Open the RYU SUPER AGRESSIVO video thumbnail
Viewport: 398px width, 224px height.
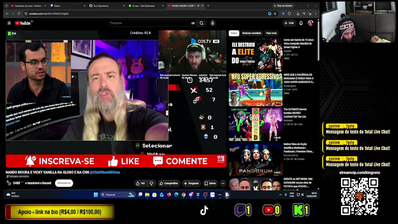(x=256, y=89)
